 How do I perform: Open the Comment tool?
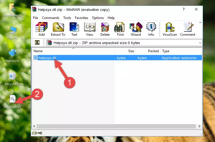pyautogui.click(x=188, y=29)
